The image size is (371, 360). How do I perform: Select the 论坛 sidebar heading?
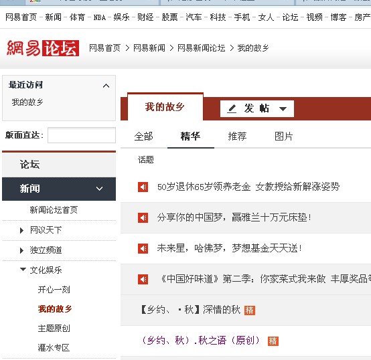pos(30,165)
